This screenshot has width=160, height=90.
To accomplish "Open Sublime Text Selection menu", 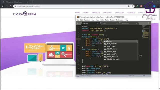I will 87,20.
